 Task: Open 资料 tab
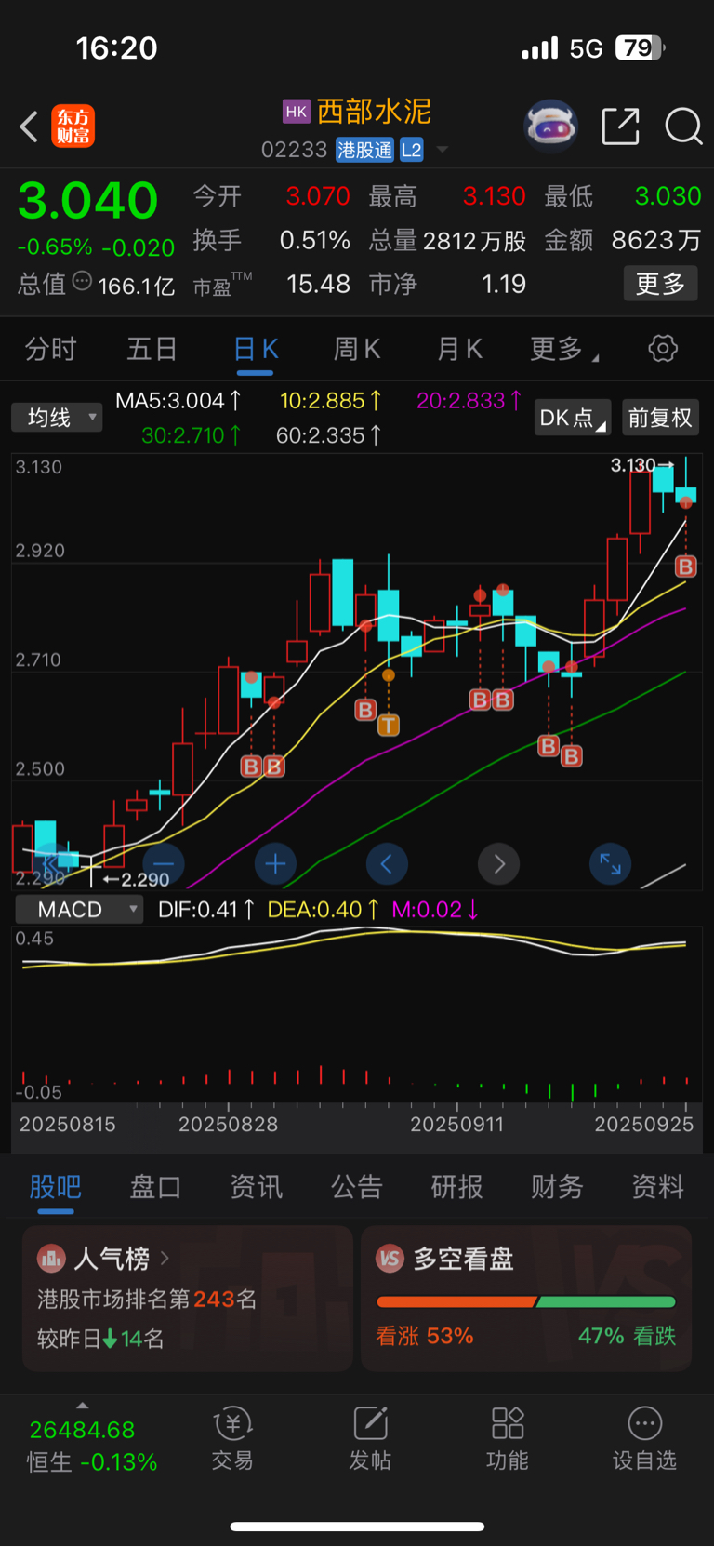(657, 1187)
